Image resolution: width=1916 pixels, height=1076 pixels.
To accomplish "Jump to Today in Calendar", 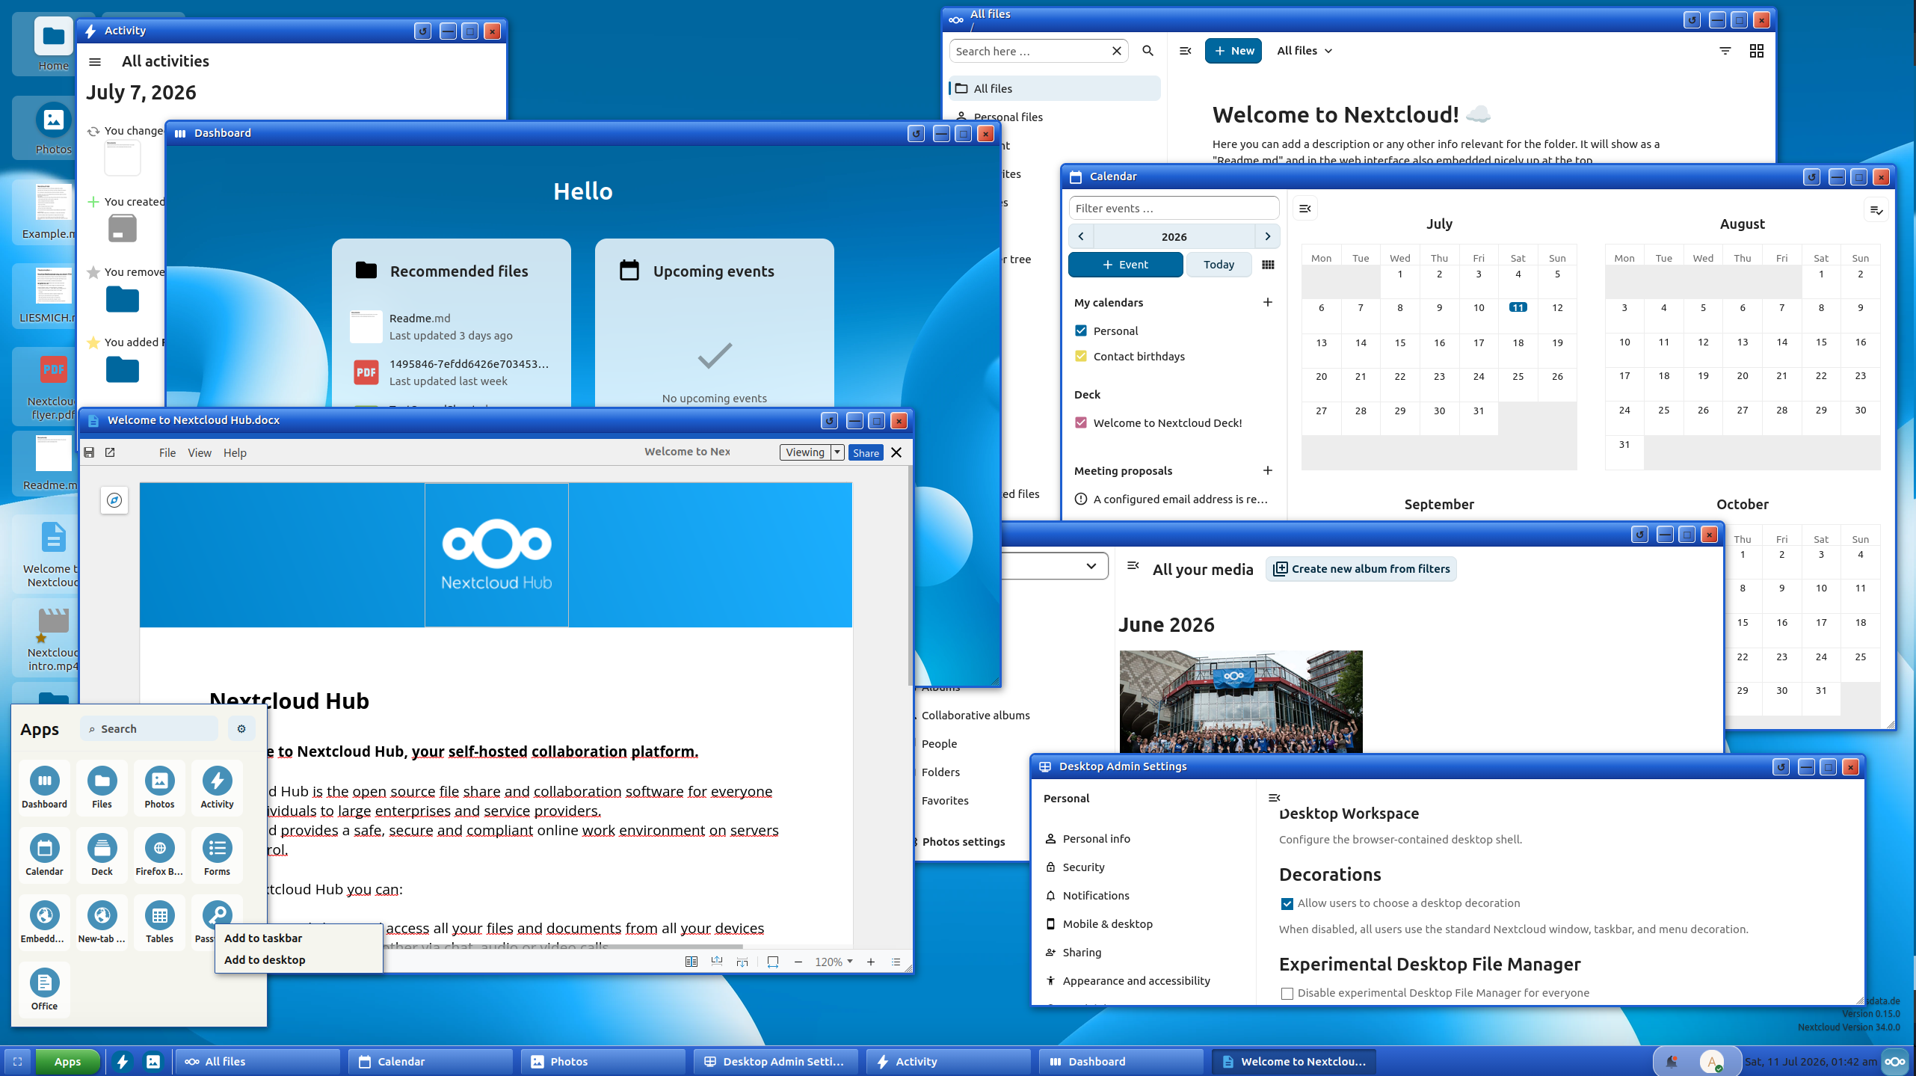I will (x=1219, y=265).
